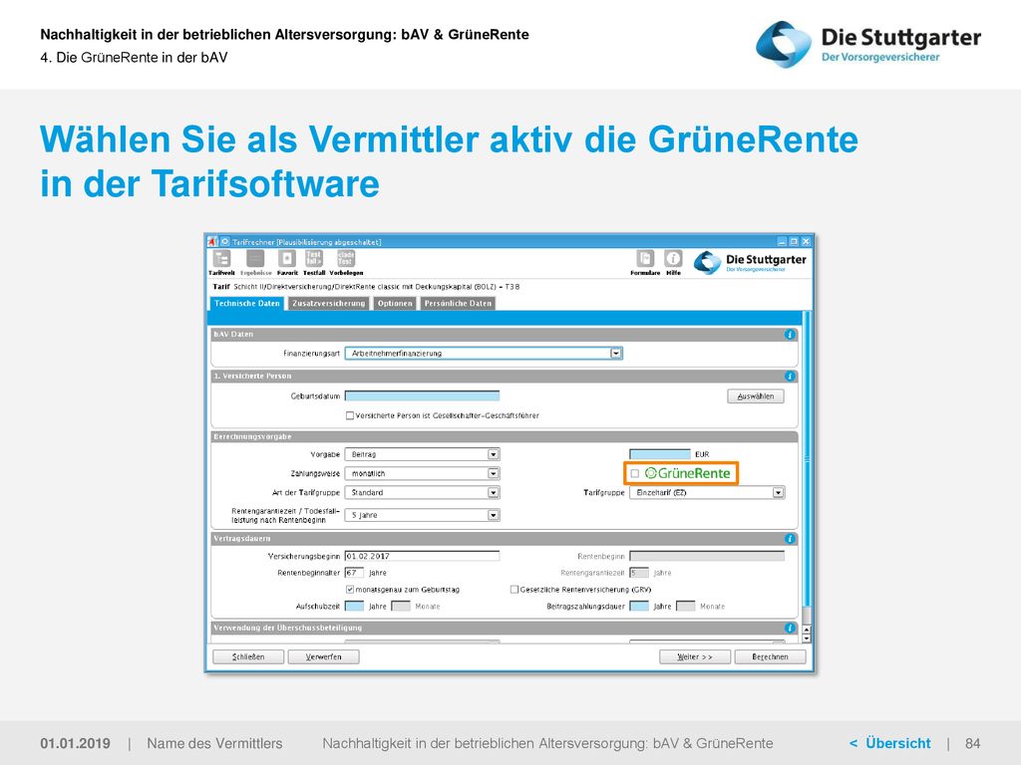
Task: Open the Übersicht link in slide footer
Action: 890,743
